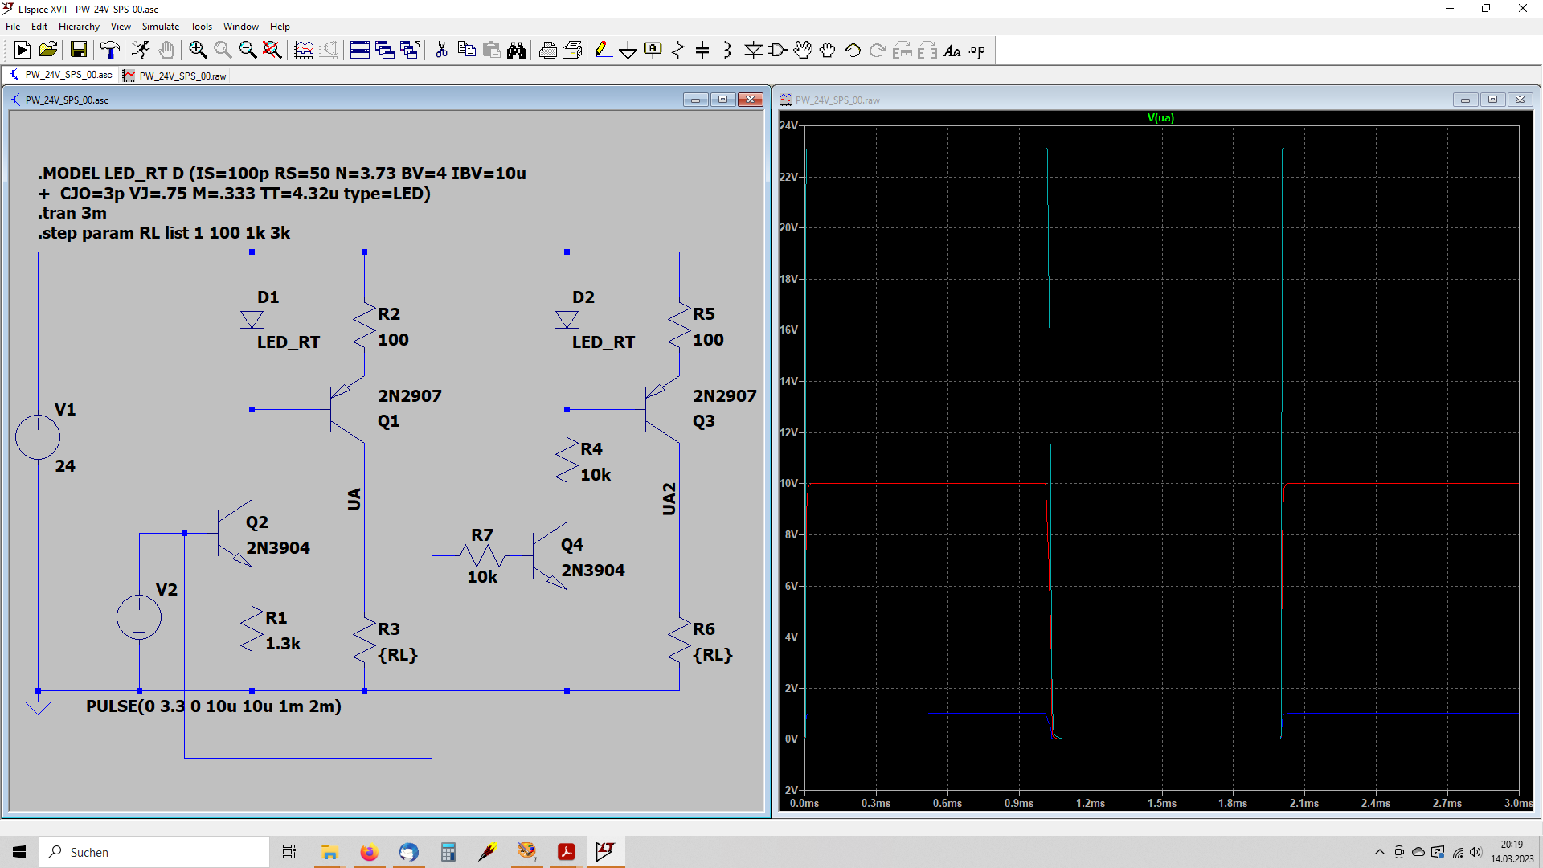Open Print Setup icon
Viewport: 1543px width, 868px height.
(572, 50)
